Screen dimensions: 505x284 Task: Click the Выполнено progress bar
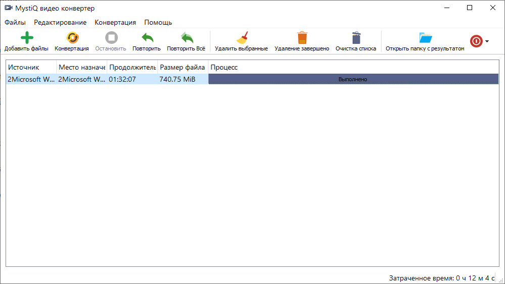click(353, 79)
